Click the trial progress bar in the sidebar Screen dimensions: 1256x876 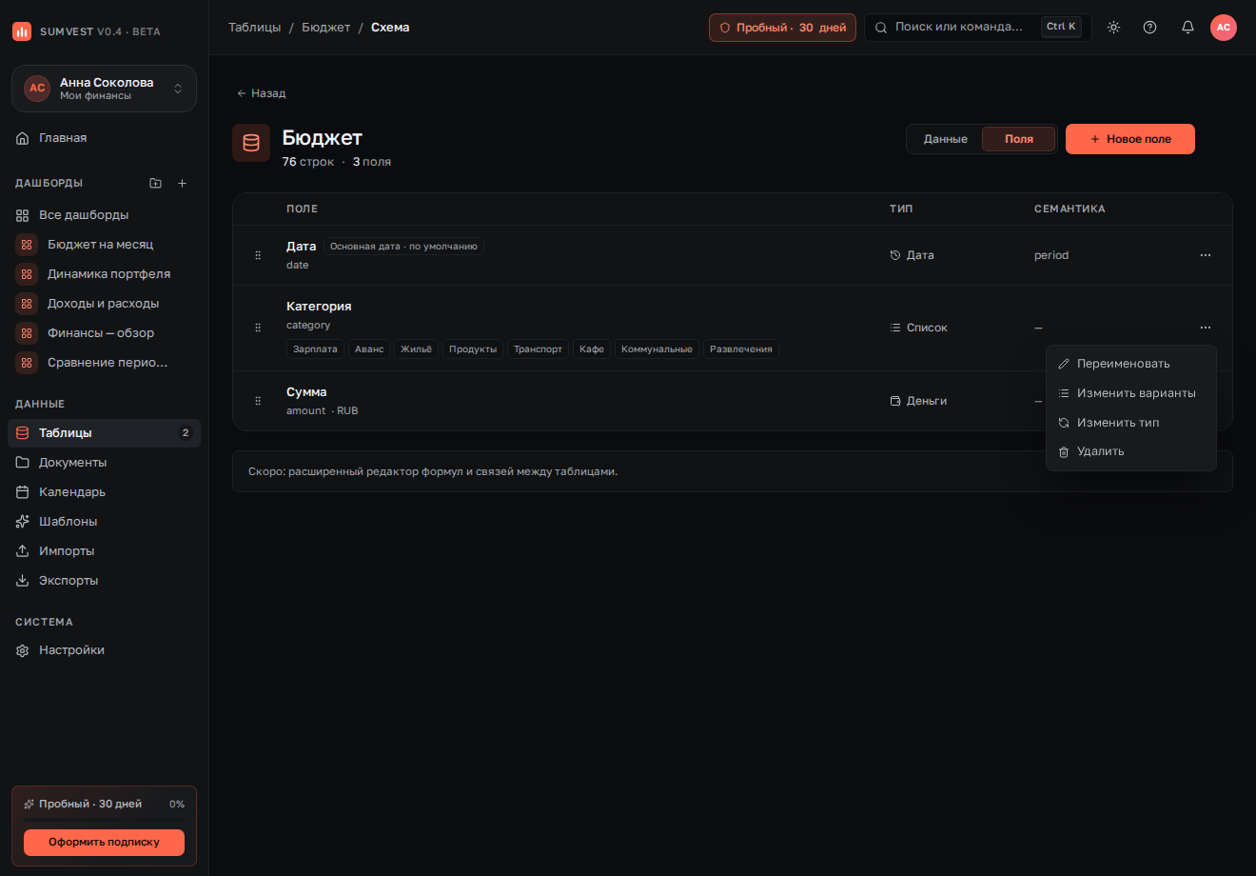tap(104, 820)
